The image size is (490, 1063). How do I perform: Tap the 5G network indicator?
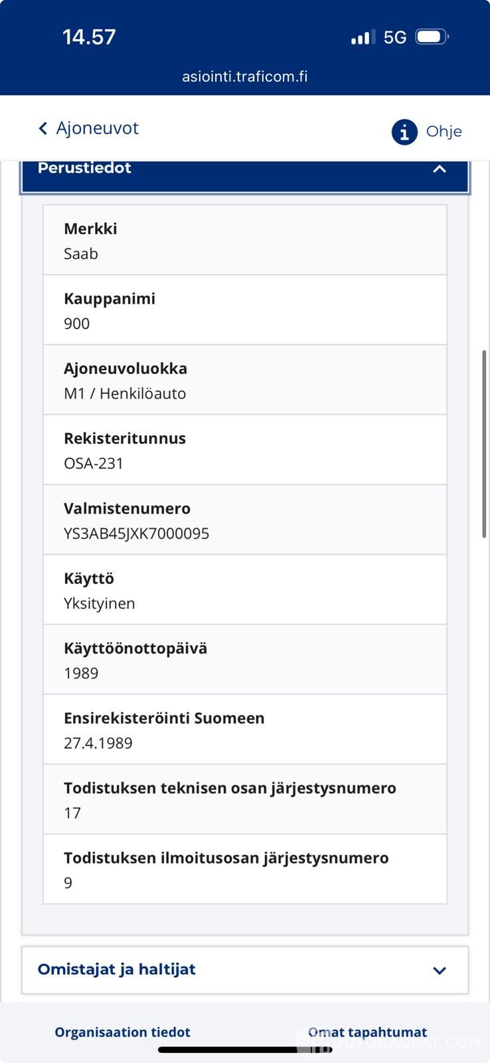pos(395,37)
